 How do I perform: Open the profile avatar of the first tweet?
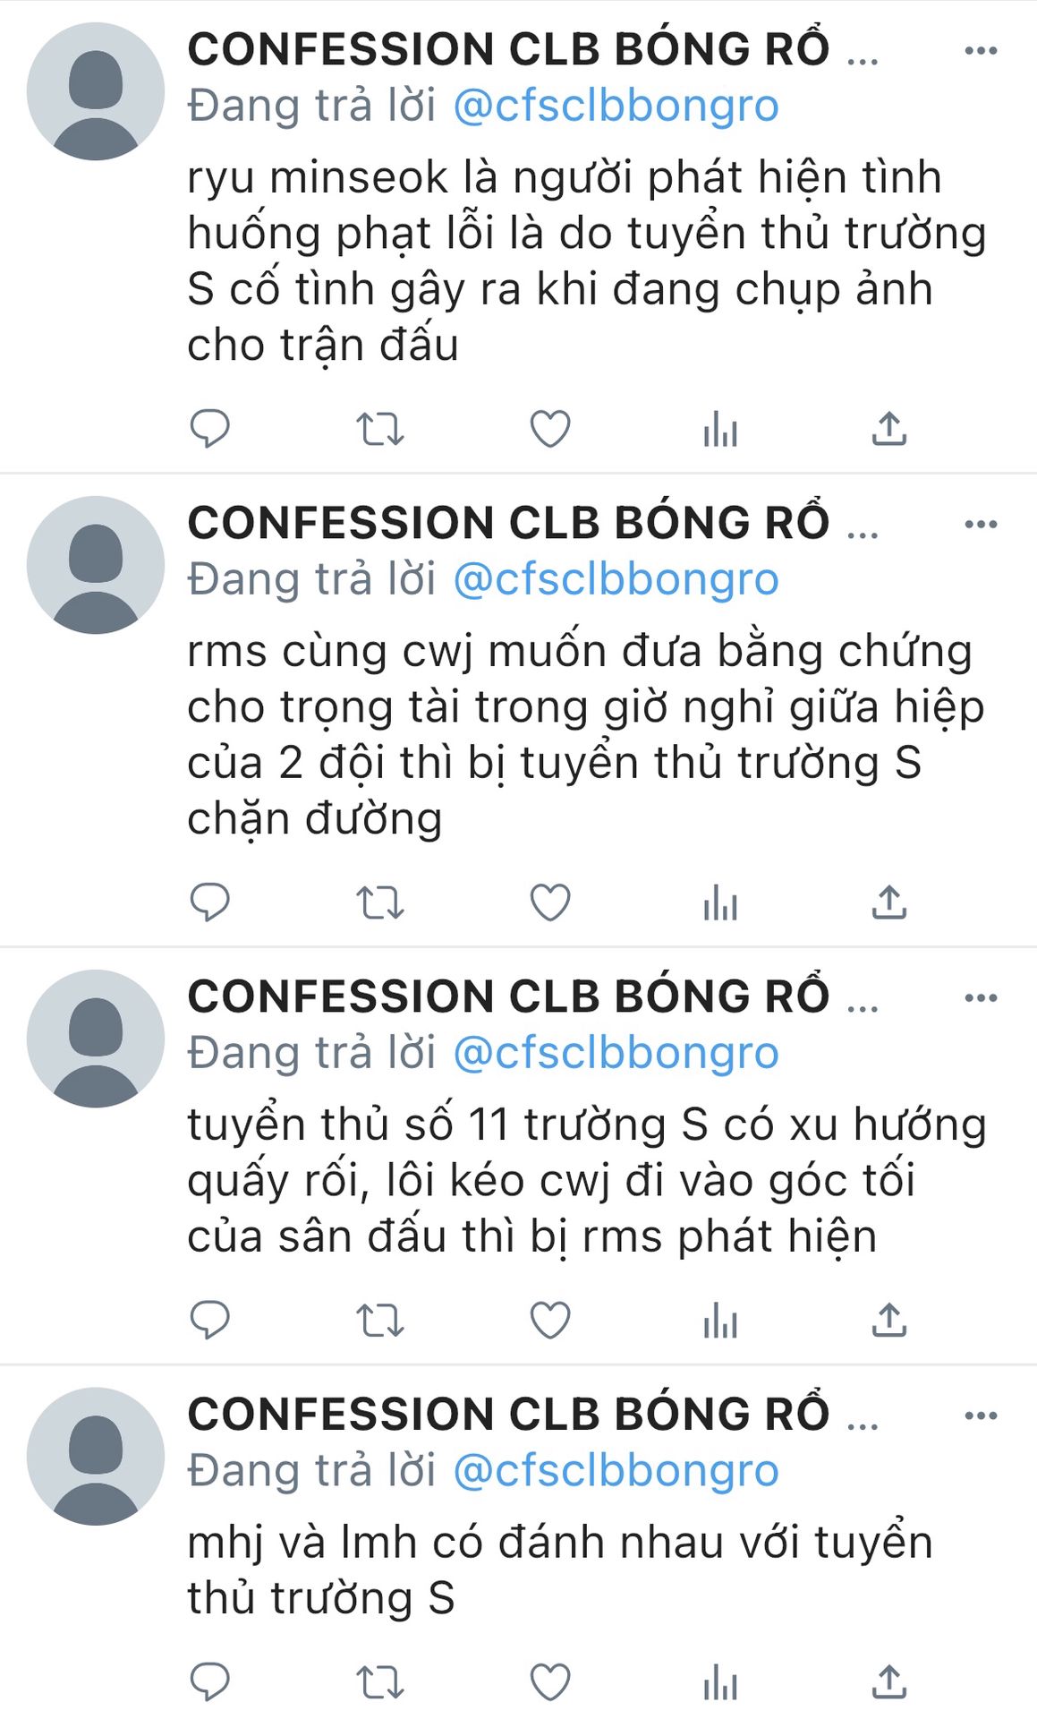96,91
